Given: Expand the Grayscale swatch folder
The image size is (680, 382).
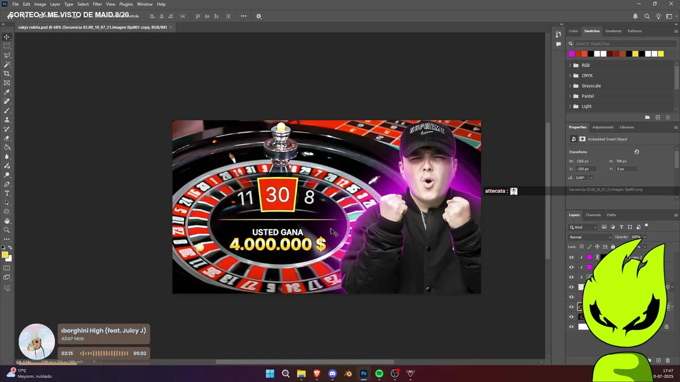Looking at the screenshot, I should [x=570, y=86].
